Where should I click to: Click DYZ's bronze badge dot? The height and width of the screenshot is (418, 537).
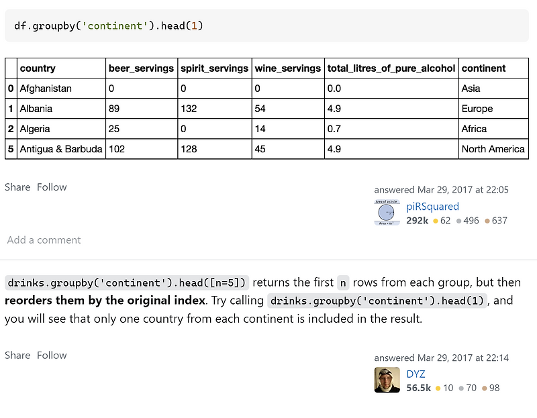click(485, 388)
